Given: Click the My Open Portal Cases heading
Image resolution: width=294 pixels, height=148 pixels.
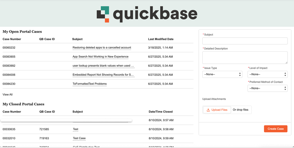Looking at the screenshot, I should coord(22,32).
